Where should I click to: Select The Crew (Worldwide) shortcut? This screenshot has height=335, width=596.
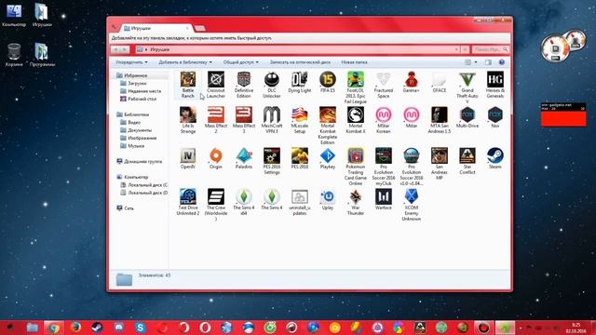click(216, 205)
